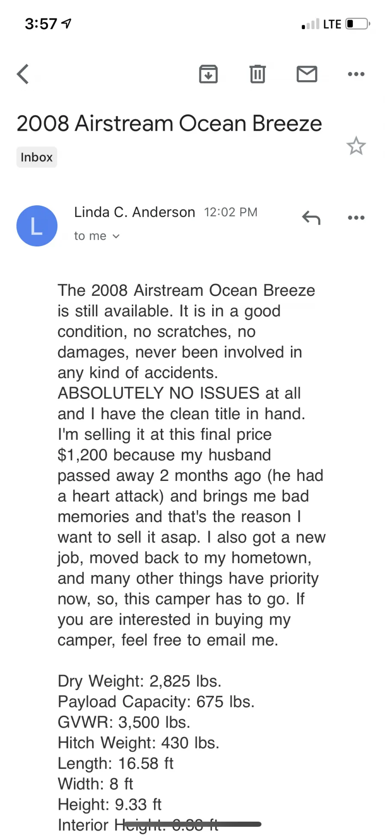Tap the battery indicator in status bar

point(358,24)
